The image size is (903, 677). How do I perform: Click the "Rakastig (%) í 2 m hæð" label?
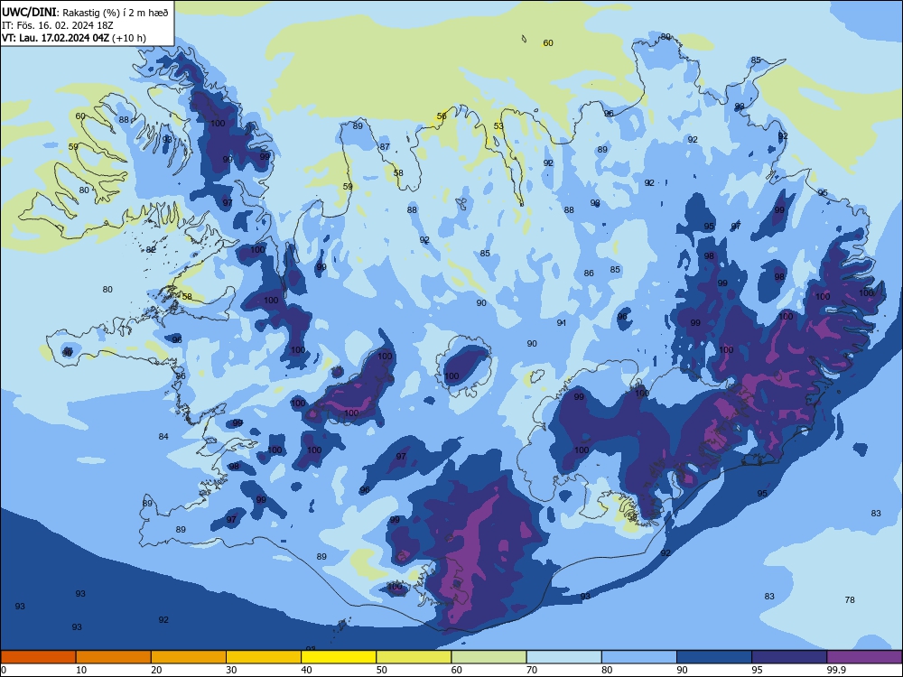(x=116, y=13)
